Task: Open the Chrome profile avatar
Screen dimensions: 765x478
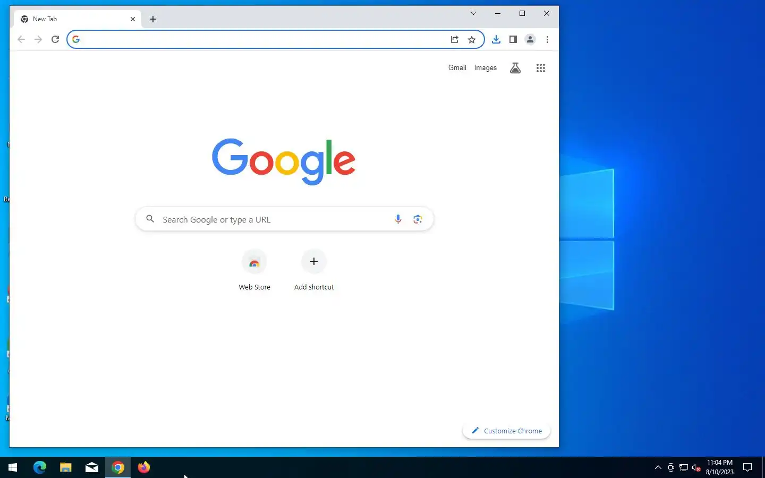Action: pyautogui.click(x=530, y=39)
